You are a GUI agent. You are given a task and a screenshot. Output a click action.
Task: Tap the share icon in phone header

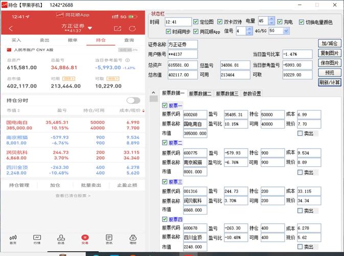tap(118, 29)
